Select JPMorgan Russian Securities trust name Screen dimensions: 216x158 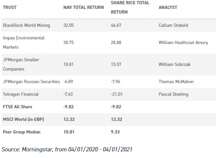click(x=31, y=82)
